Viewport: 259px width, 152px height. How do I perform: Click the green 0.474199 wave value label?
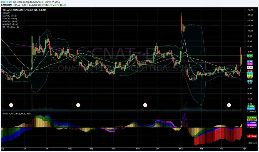[x=252, y=117]
